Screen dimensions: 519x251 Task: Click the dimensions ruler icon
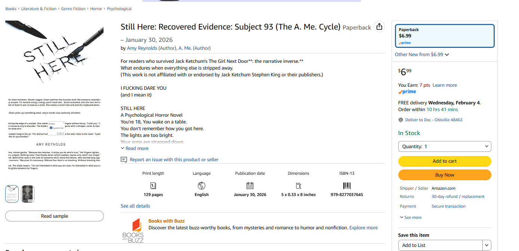(x=299, y=186)
